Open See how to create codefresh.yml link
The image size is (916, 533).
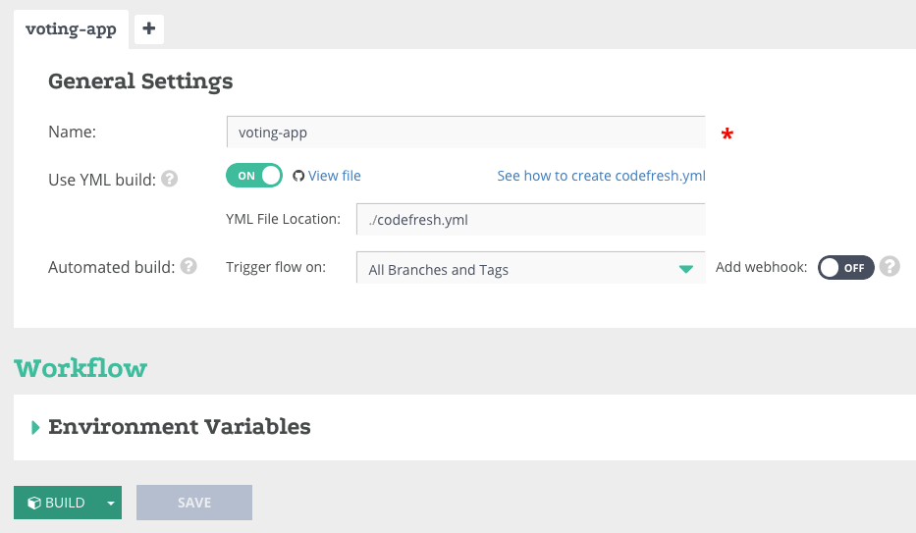(x=601, y=176)
